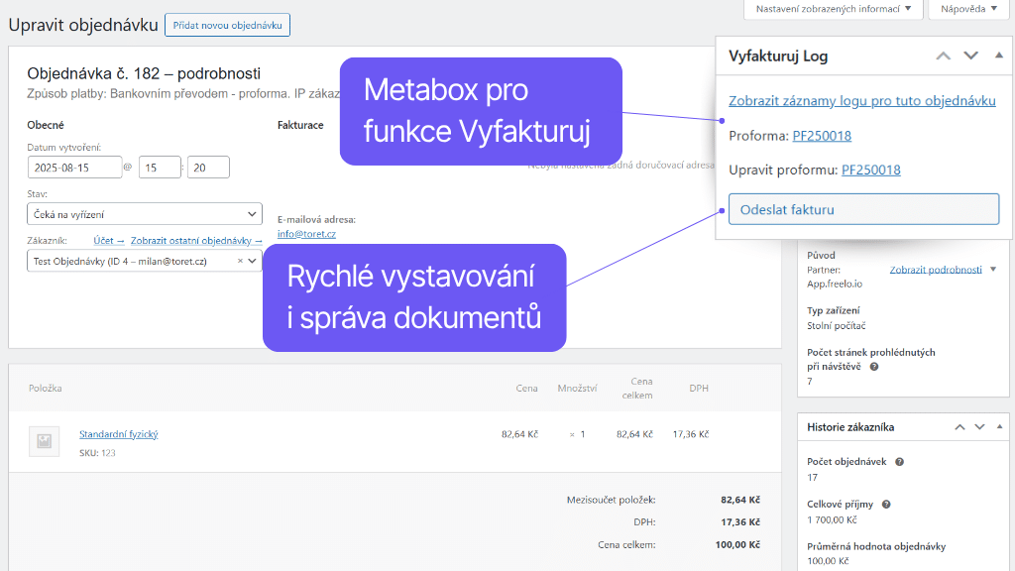The image size is (1015, 571).
Task: Open proforma PF250018
Action: coord(822,136)
